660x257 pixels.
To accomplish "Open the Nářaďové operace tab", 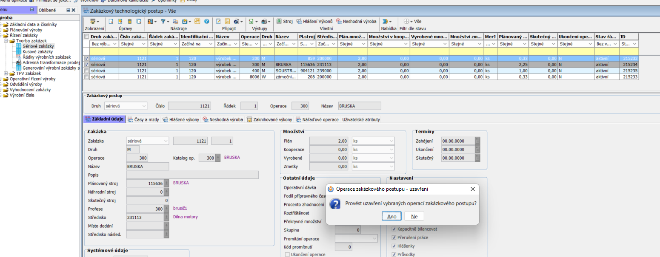I will [x=317, y=120].
